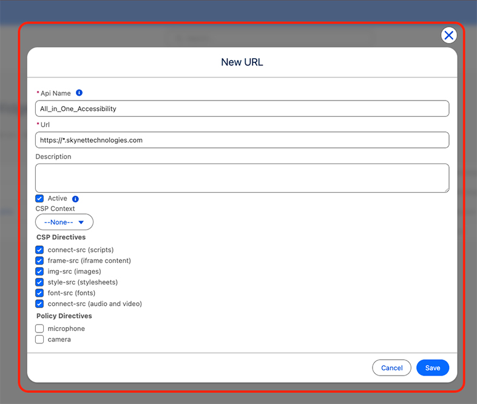Click into the Url input field

coord(242,140)
